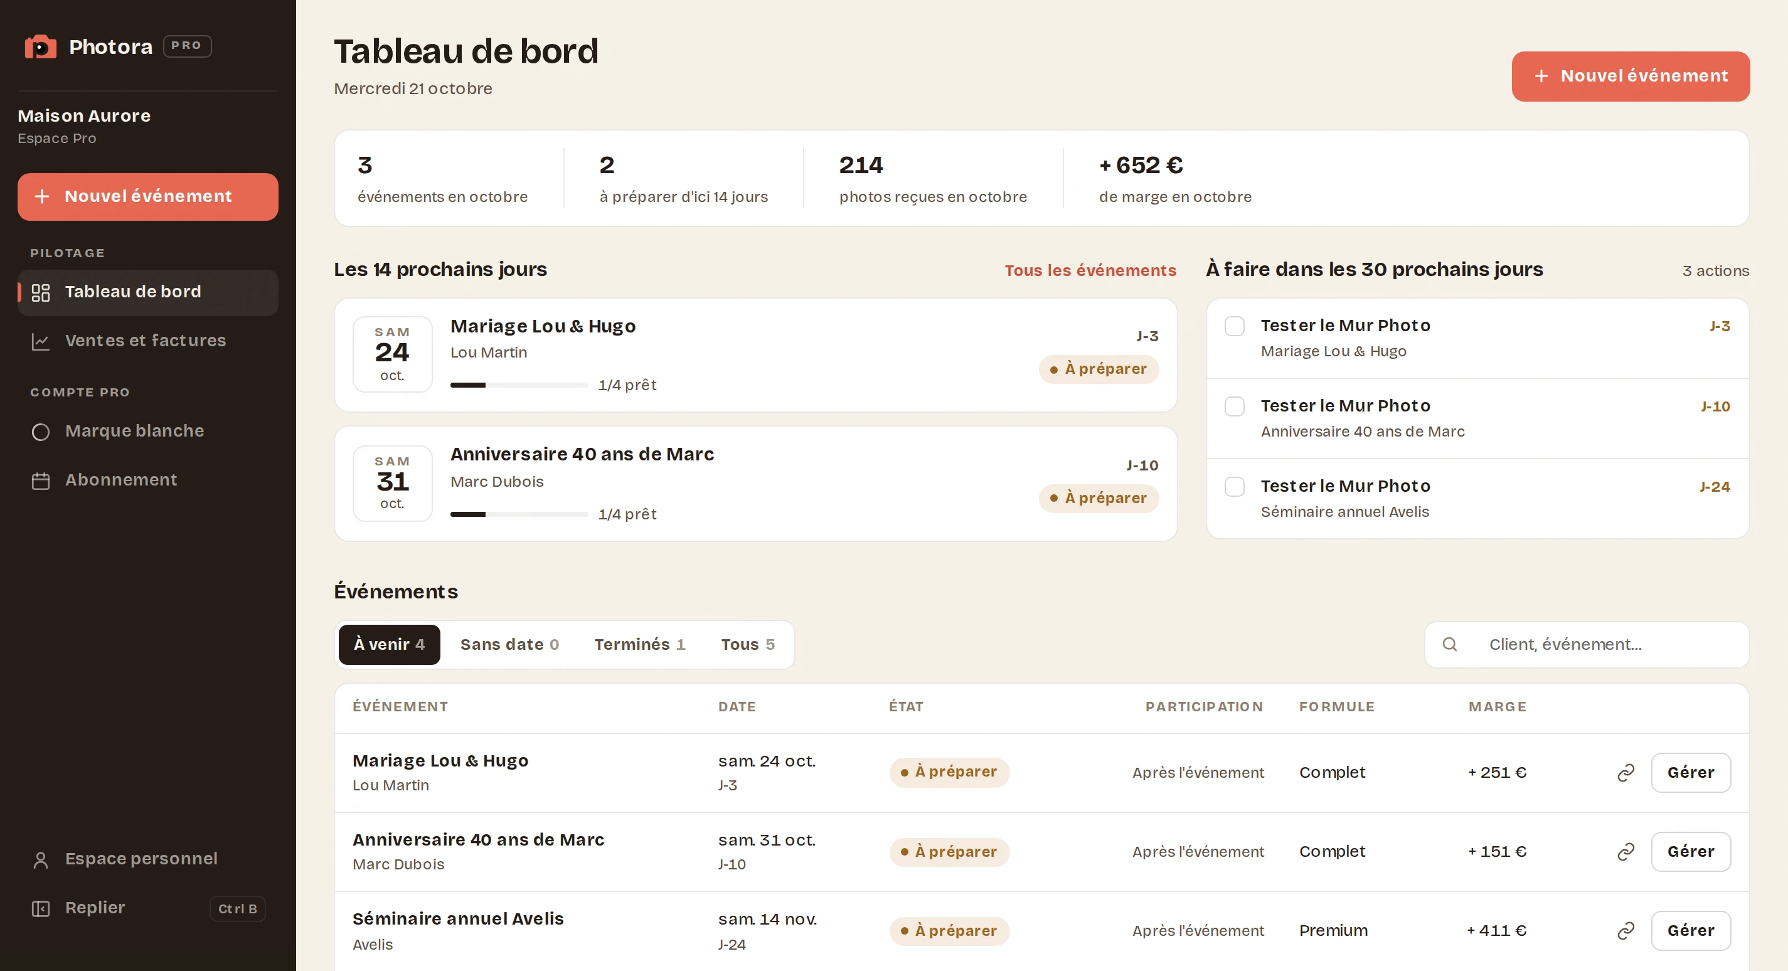Copy link icon for Anniversaire 40 ans row
The image size is (1788, 971).
(x=1626, y=852)
